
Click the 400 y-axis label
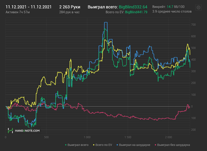tap(193, 60)
